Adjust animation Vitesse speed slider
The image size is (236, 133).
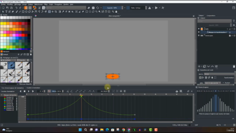(x=56, y=91)
